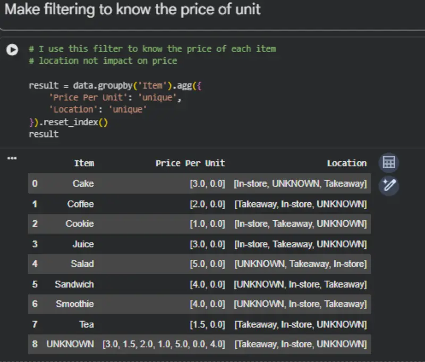Click the play button beside the comment
The image size is (425, 362).
12,49
